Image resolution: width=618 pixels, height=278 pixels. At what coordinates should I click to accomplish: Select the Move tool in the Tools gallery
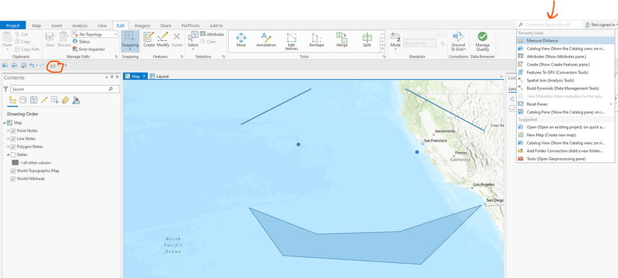point(241,40)
